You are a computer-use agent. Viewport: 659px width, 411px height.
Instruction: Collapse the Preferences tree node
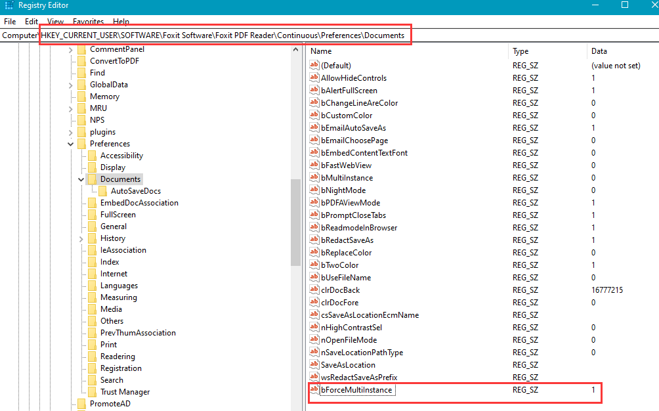click(x=71, y=144)
